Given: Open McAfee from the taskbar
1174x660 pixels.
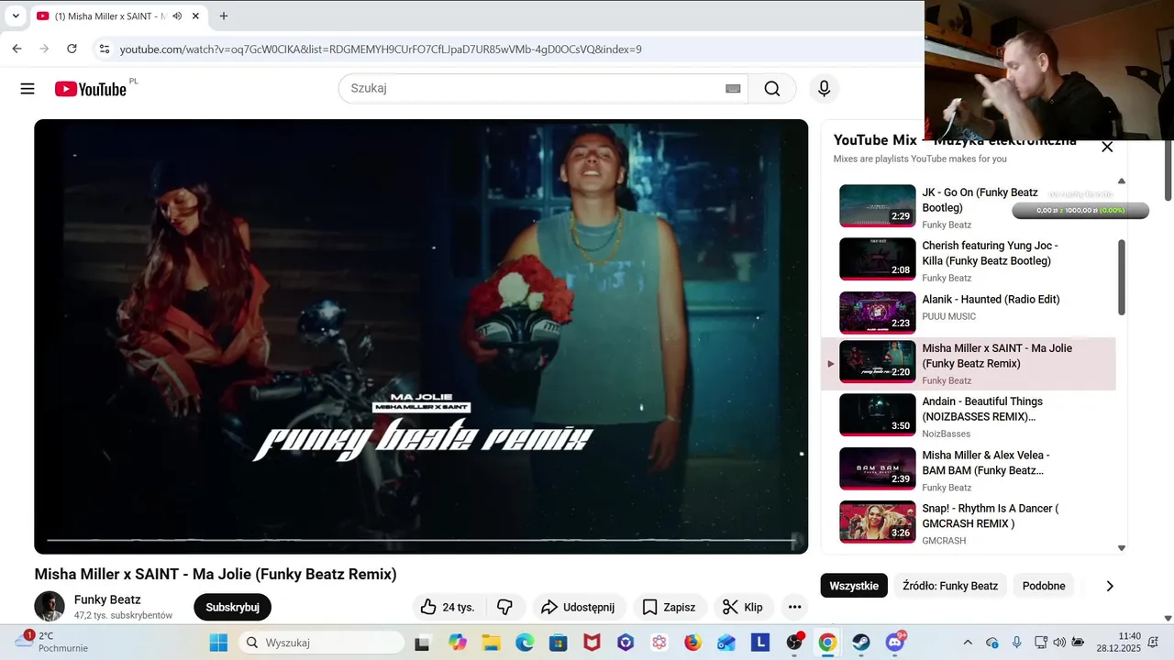Looking at the screenshot, I should 592,643.
